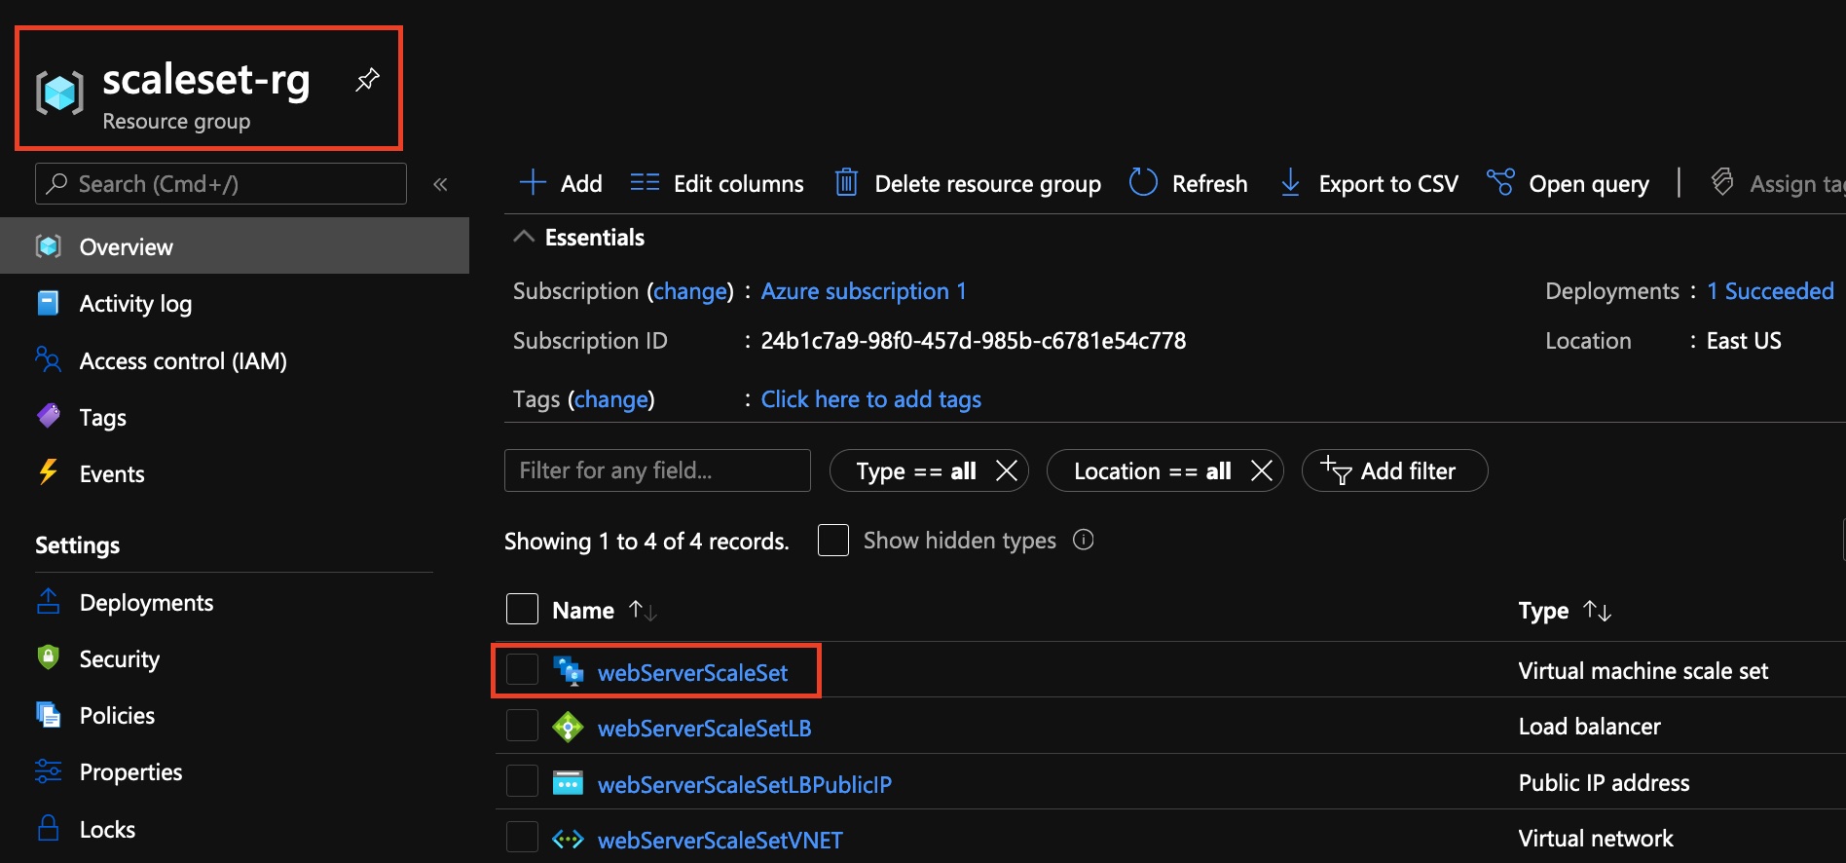
Task: Click the Access control people icon
Action: tap(48, 359)
